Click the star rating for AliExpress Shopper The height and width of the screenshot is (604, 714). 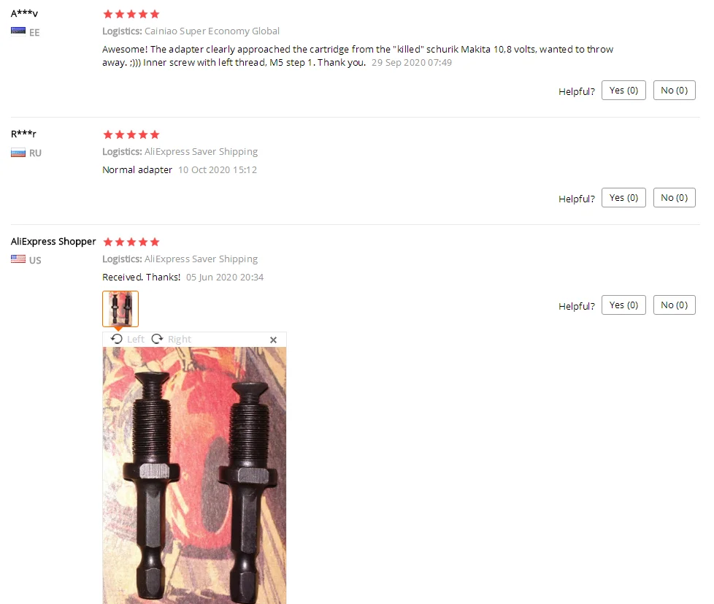[131, 242]
